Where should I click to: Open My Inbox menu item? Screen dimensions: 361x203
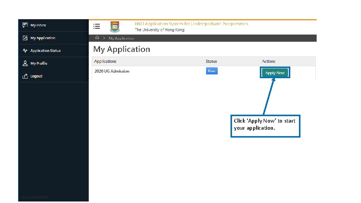pos(53,25)
